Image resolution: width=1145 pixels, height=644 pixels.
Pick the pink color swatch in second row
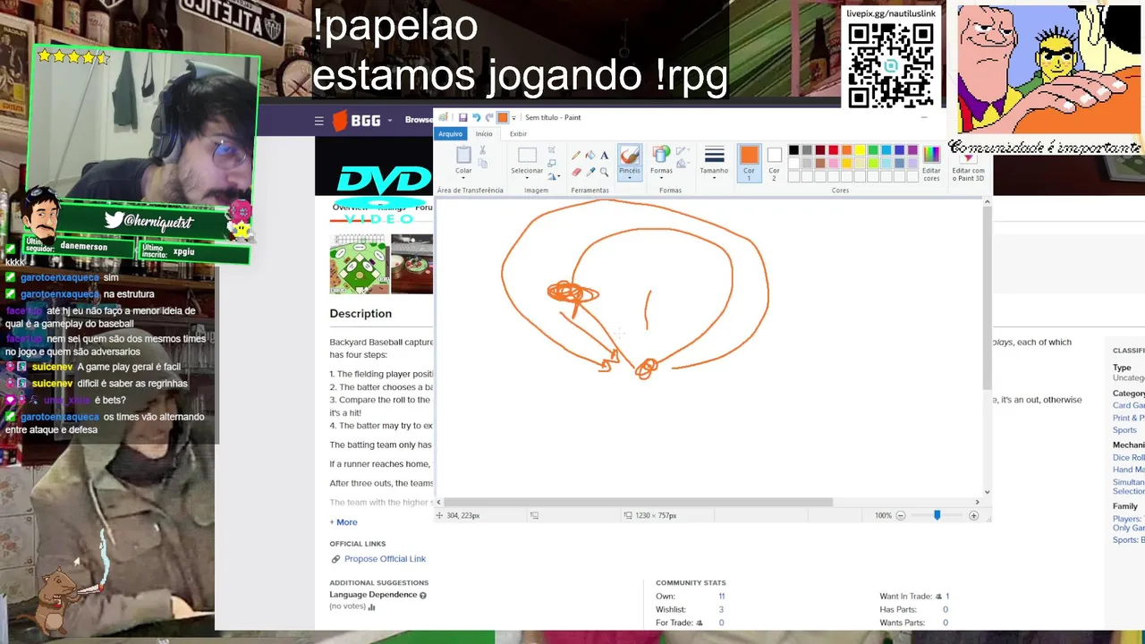pyautogui.click(x=834, y=164)
